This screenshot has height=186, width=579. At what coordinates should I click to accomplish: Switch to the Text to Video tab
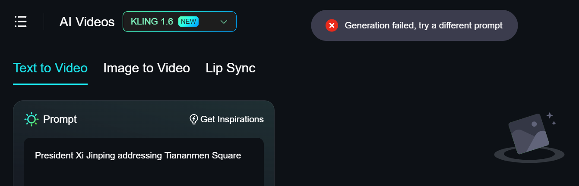[x=50, y=68]
